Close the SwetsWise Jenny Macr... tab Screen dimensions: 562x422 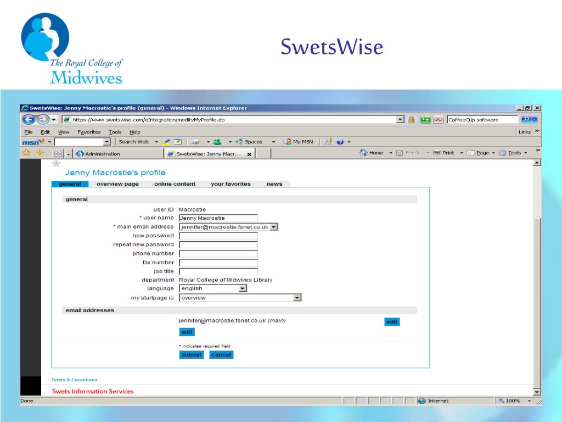pos(249,154)
